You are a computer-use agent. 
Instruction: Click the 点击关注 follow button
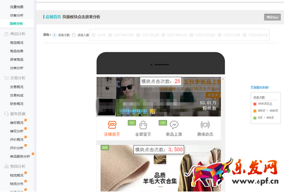[x=214, y=95]
